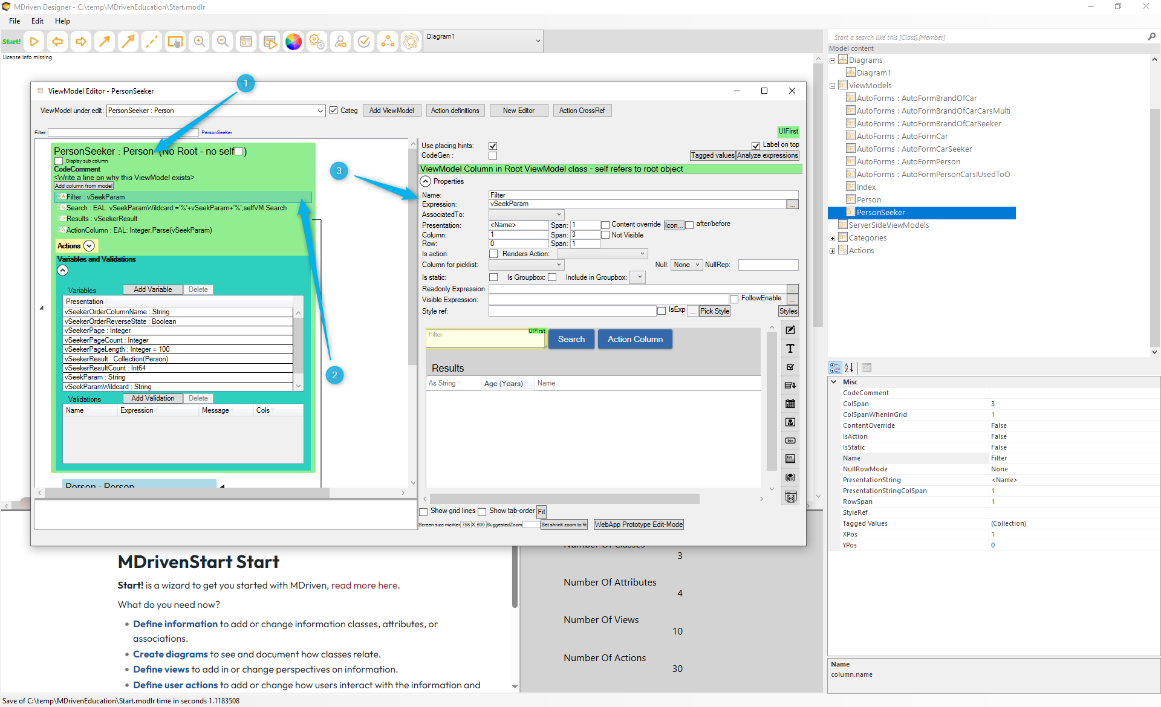1161x707 pixels.
Task: Expand the Categories tree node
Action: (x=832, y=238)
